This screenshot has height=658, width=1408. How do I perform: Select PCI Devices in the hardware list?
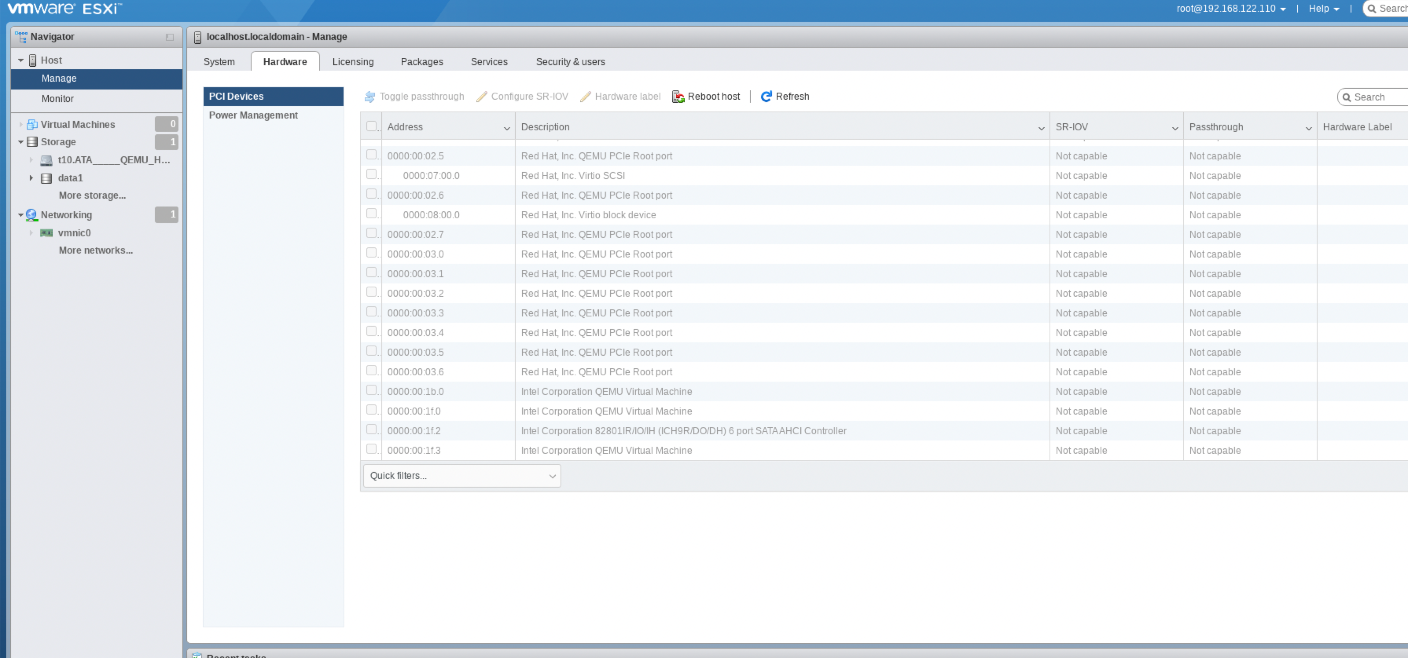tap(273, 97)
